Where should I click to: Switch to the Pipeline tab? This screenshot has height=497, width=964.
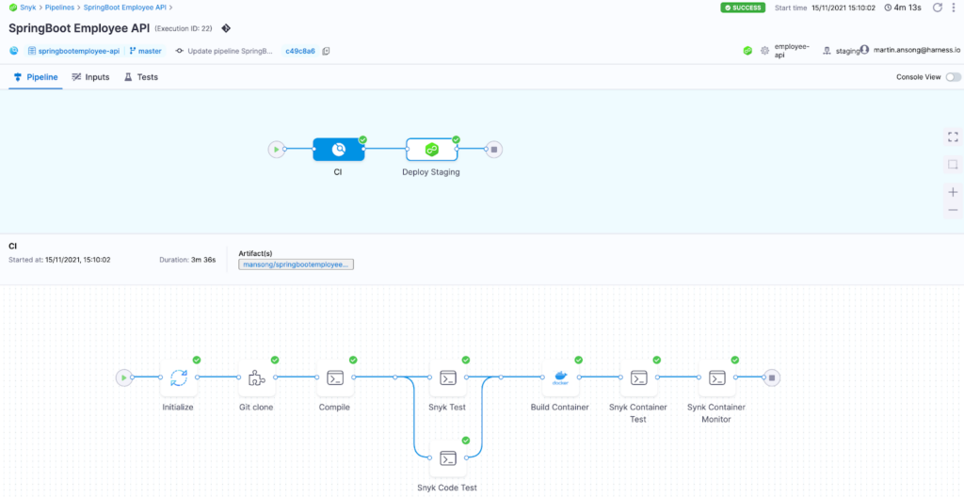[x=36, y=77]
